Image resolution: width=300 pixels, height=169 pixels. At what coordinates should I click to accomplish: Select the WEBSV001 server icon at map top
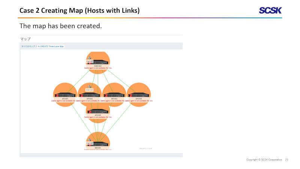pyautogui.click(x=98, y=62)
